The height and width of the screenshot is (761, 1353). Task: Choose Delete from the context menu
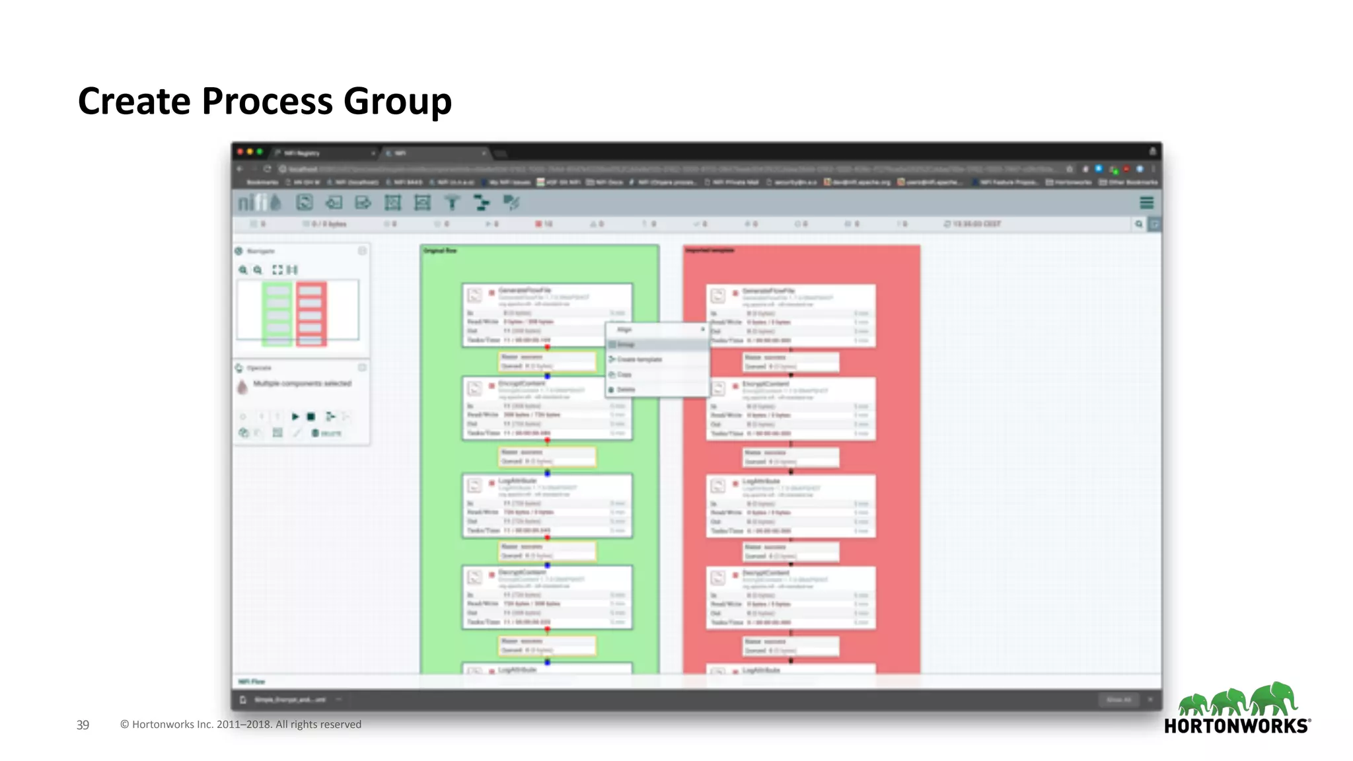coord(658,390)
